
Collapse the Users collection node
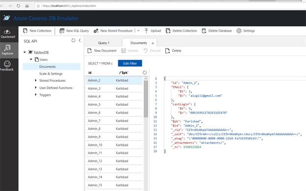tap(31, 59)
